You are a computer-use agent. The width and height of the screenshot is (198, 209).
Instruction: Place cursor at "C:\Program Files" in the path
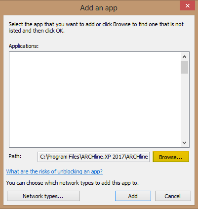(60, 157)
